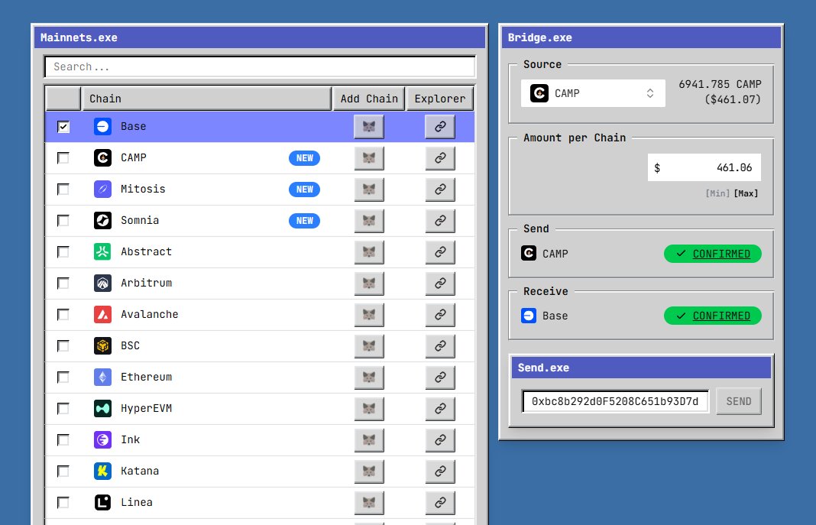This screenshot has height=525, width=816.
Task: Open Base explorer link icon
Action: tap(440, 127)
